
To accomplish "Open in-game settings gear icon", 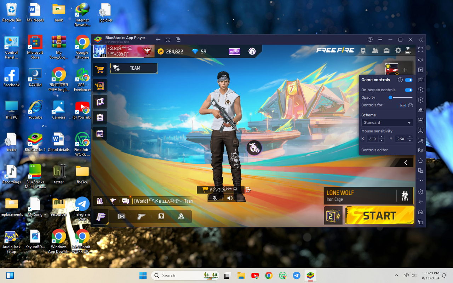I will coord(398,51).
